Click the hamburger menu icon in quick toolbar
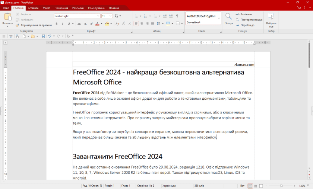This screenshot has width=313, height=189. pyautogui.click(x=4, y=36)
